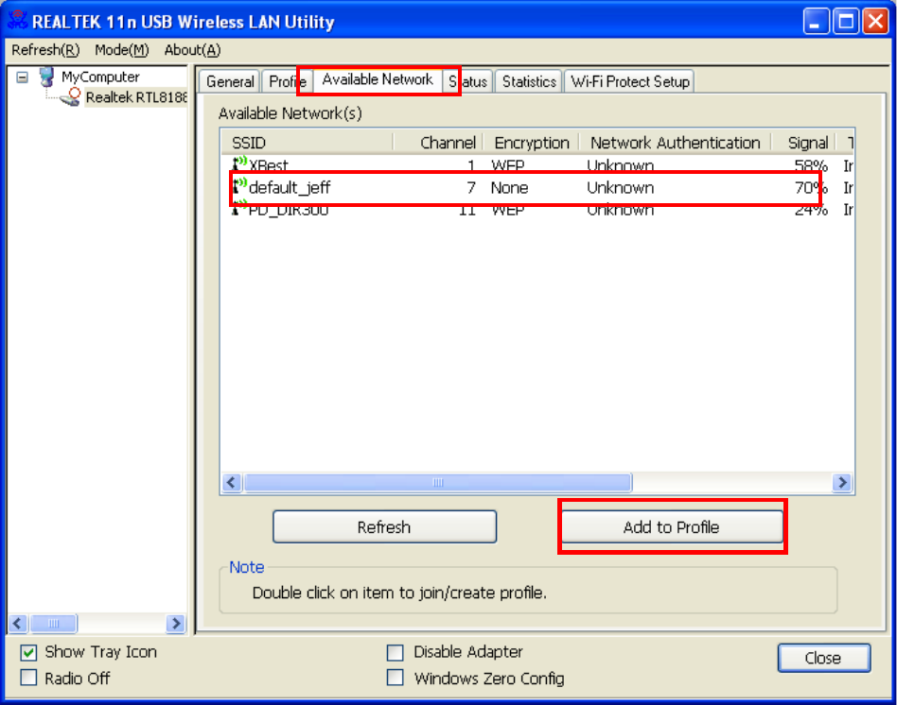Switch to the Status tab

pyautogui.click(x=468, y=81)
